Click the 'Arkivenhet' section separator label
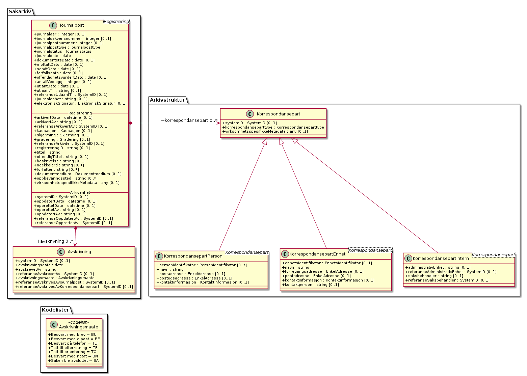The image size is (527, 376). click(80, 192)
